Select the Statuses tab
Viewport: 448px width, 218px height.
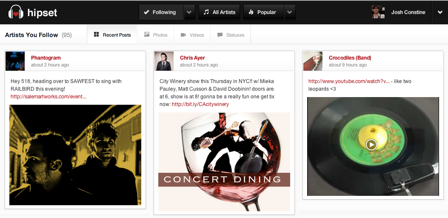click(231, 35)
